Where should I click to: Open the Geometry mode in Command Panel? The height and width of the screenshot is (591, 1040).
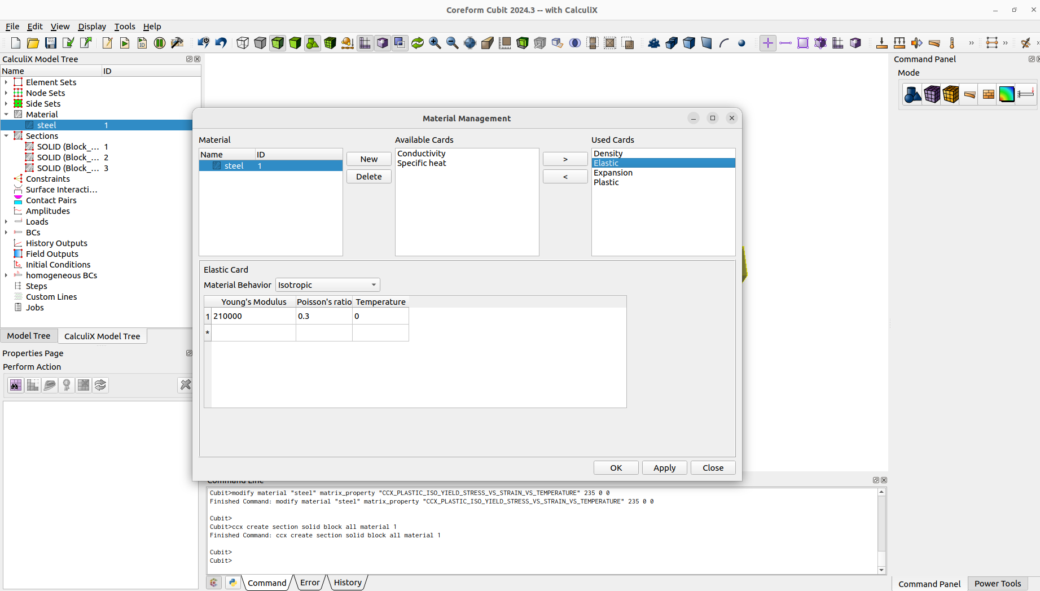click(x=912, y=94)
